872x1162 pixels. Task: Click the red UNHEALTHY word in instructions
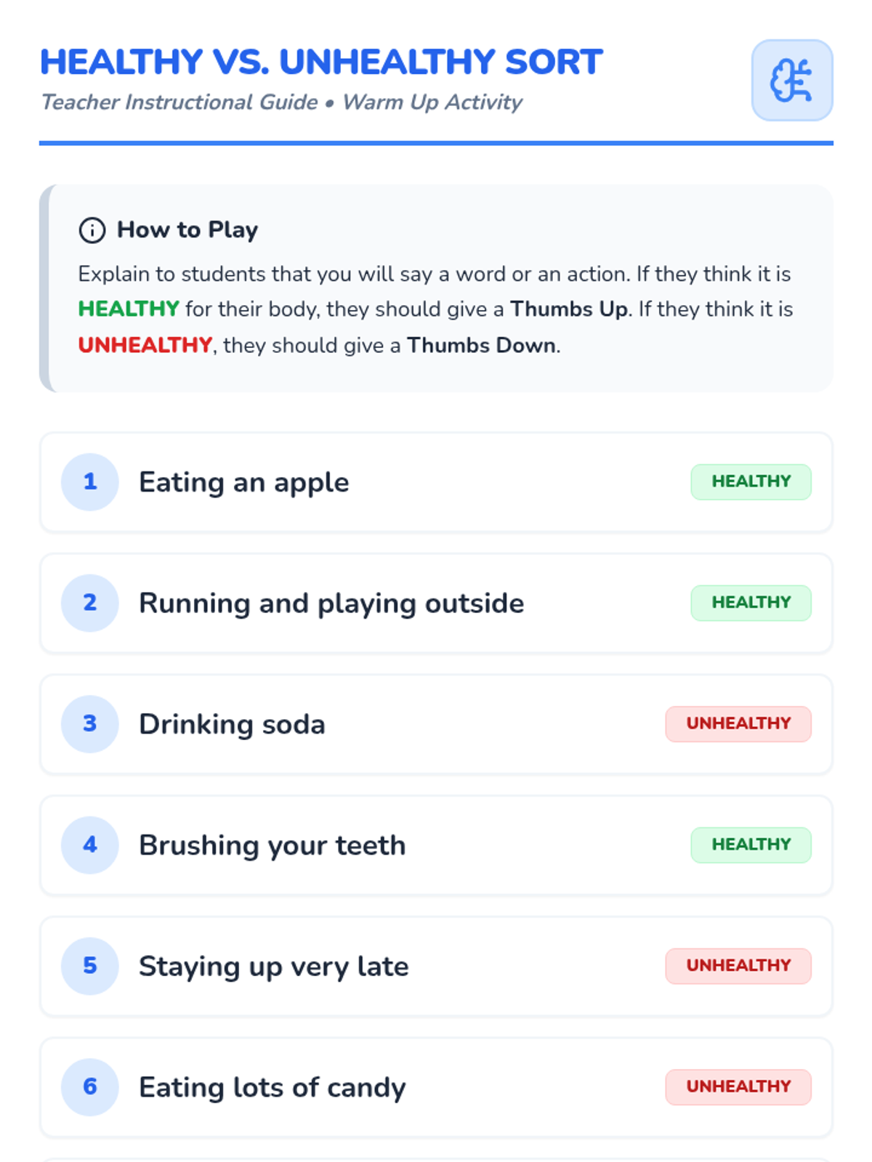tap(145, 345)
